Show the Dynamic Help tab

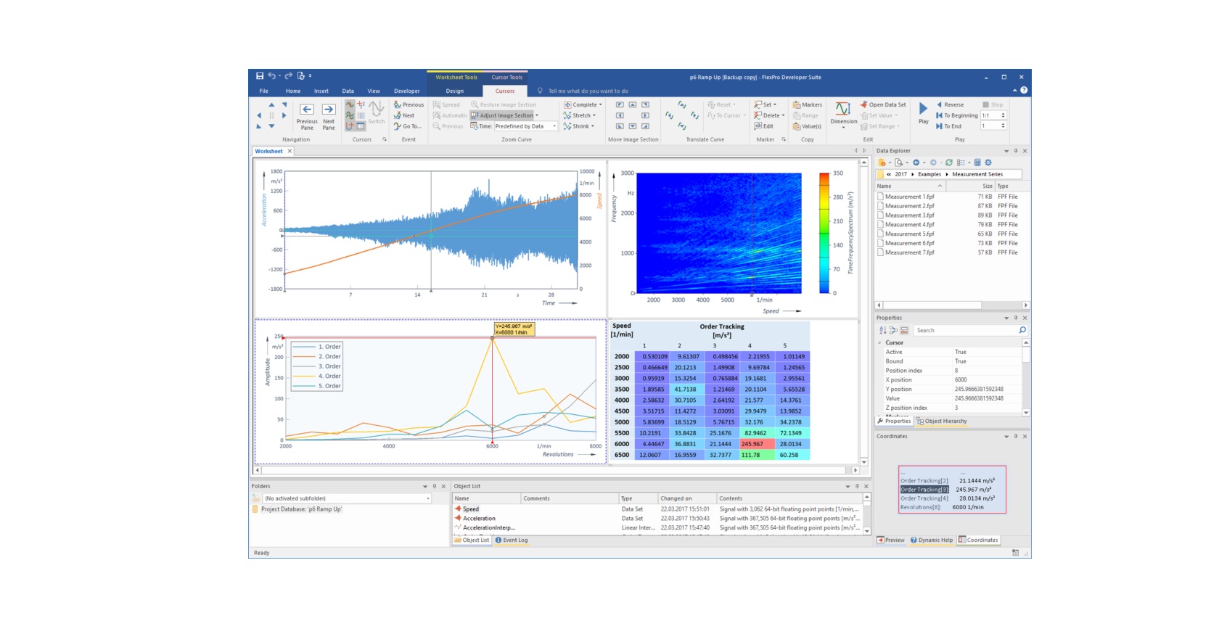pyautogui.click(x=932, y=540)
